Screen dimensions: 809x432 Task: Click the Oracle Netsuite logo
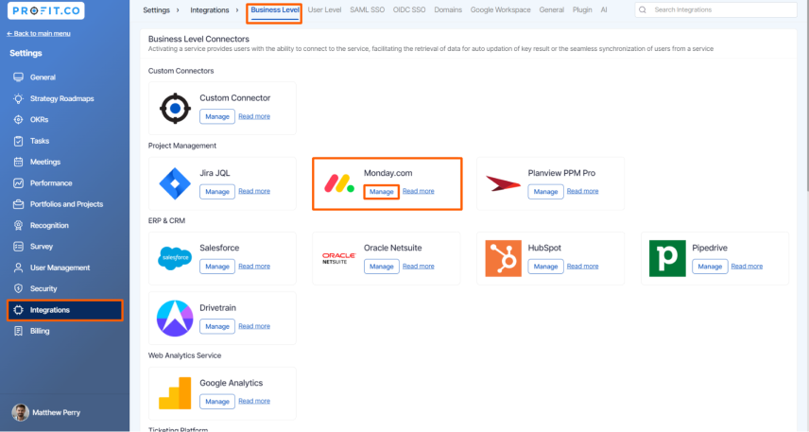coord(339,258)
